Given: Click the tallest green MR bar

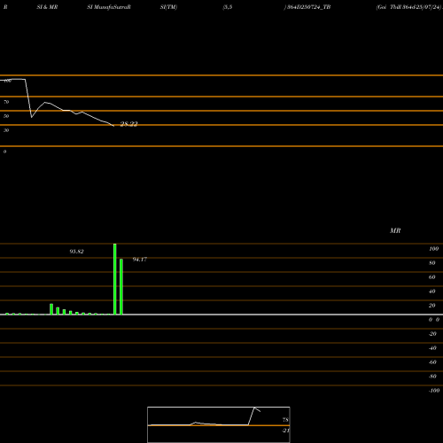Looking at the screenshot, I should point(115,279).
